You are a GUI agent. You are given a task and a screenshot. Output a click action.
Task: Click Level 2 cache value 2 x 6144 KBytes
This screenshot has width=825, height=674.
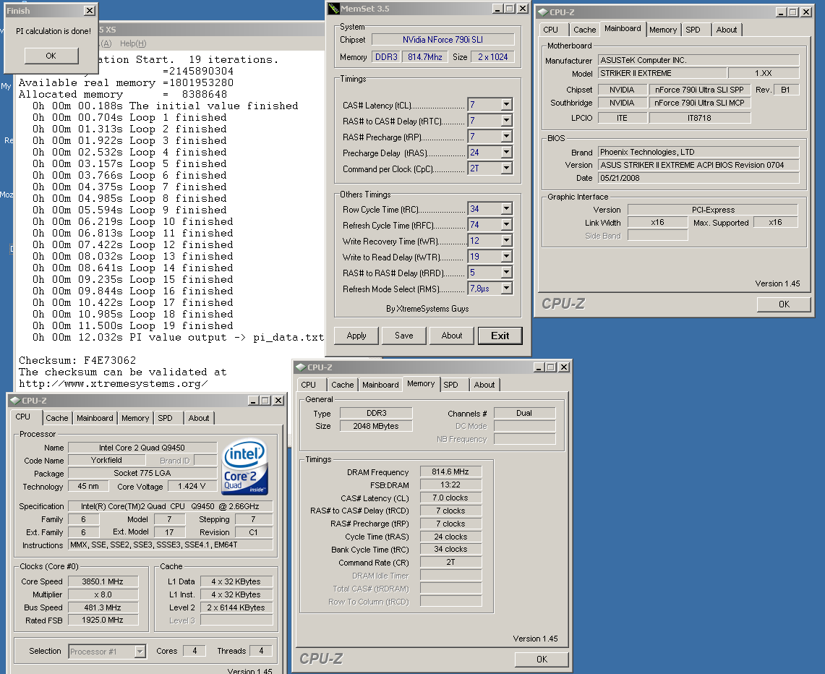pyautogui.click(x=236, y=607)
